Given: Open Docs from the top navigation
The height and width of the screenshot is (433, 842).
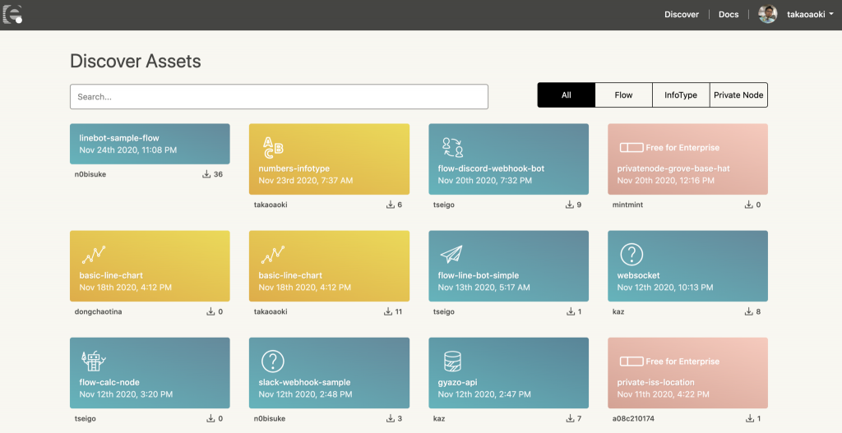Looking at the screenshot, I should (x=729, y=14).
